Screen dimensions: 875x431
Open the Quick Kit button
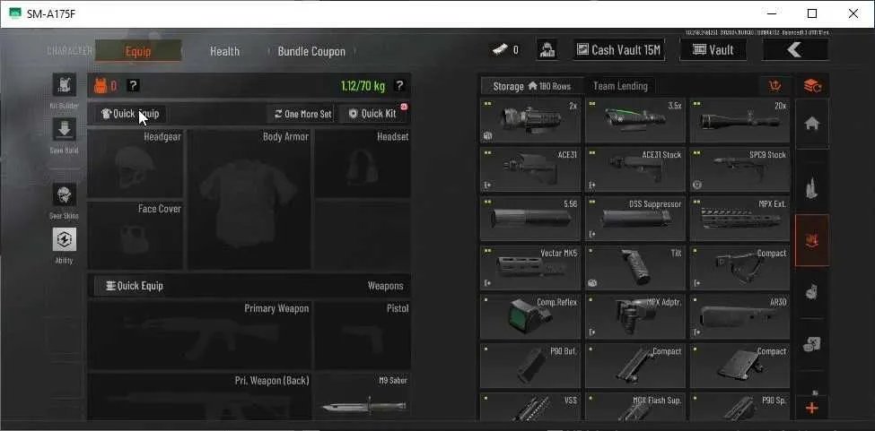point(373,114)
